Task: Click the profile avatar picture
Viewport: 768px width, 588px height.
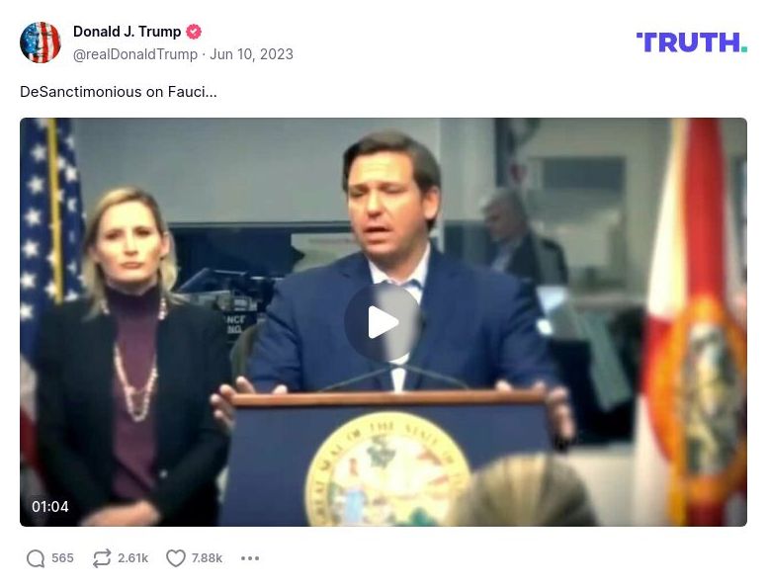Action: coord(41,42)
